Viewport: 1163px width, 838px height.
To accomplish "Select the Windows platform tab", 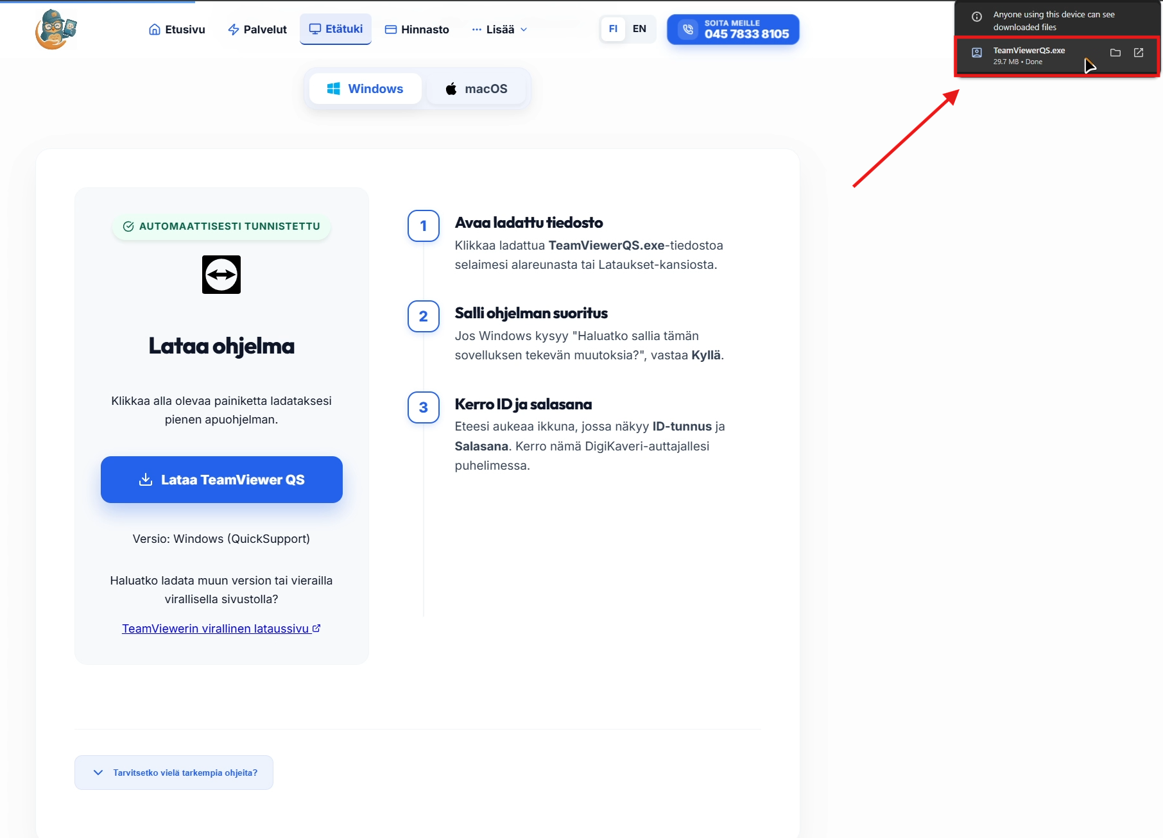I will [365, 89].
